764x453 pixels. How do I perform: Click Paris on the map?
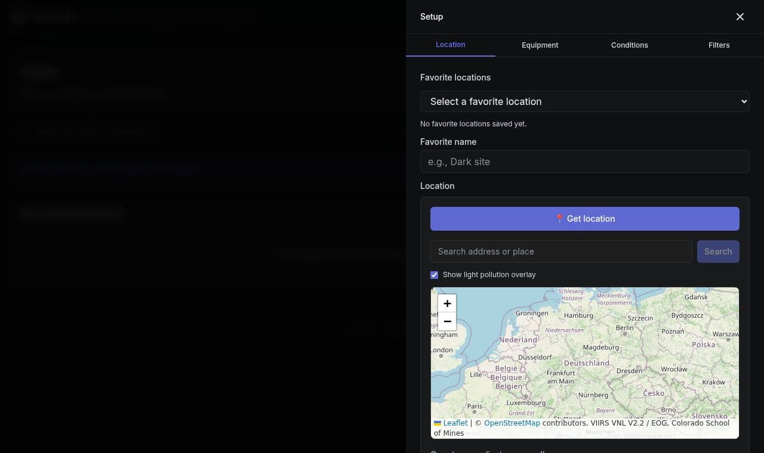(x=475, y=407)
